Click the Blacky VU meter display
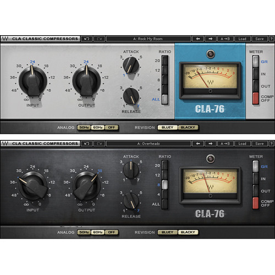Viewport: 275px width, 275px height. point(210,185)
